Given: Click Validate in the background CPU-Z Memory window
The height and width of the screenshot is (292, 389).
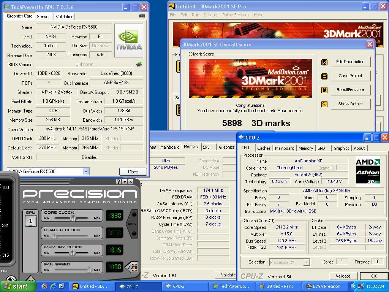Looking at the screenshot, I should tap(226, 275).
